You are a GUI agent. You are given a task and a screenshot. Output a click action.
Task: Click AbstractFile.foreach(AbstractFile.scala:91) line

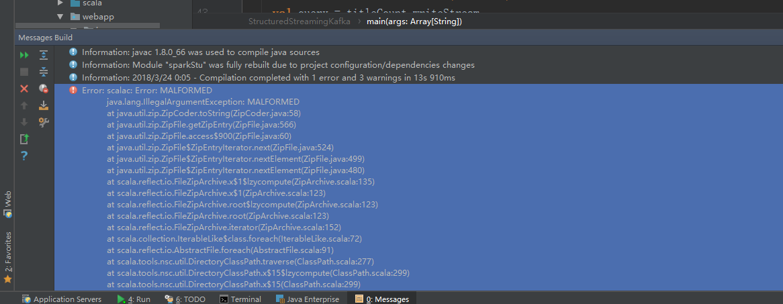pos(220,250)
